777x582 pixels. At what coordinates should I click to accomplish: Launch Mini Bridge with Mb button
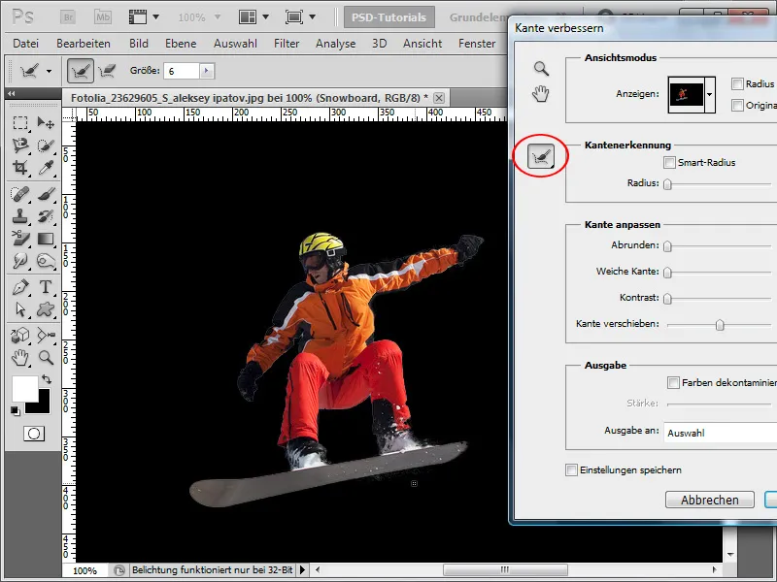(x=103, y=17)
